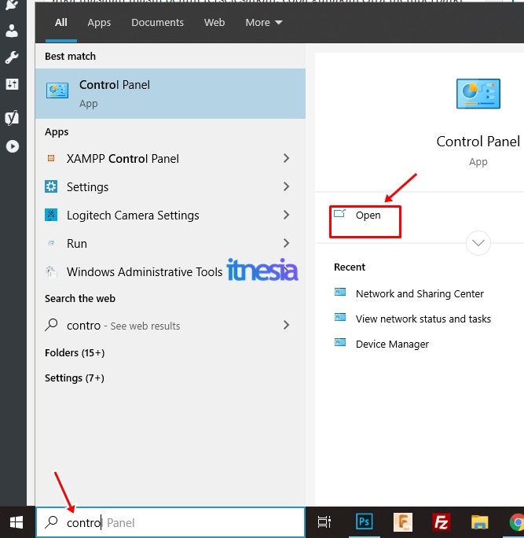The height and width of the screenshot is (538, 524).
Task: Open File Explorer from the taskbar
Action: point(479,522)
